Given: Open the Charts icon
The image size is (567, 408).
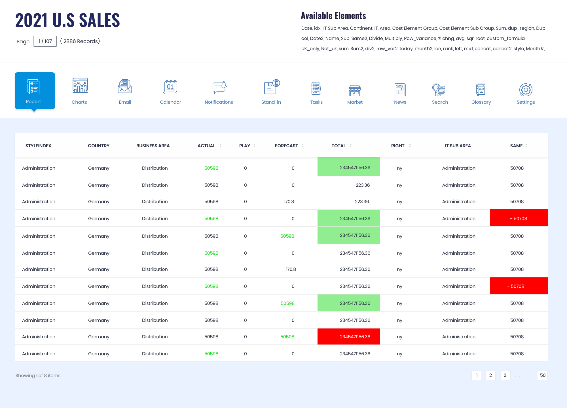Looking at the screenshot, I should [80, 86].
